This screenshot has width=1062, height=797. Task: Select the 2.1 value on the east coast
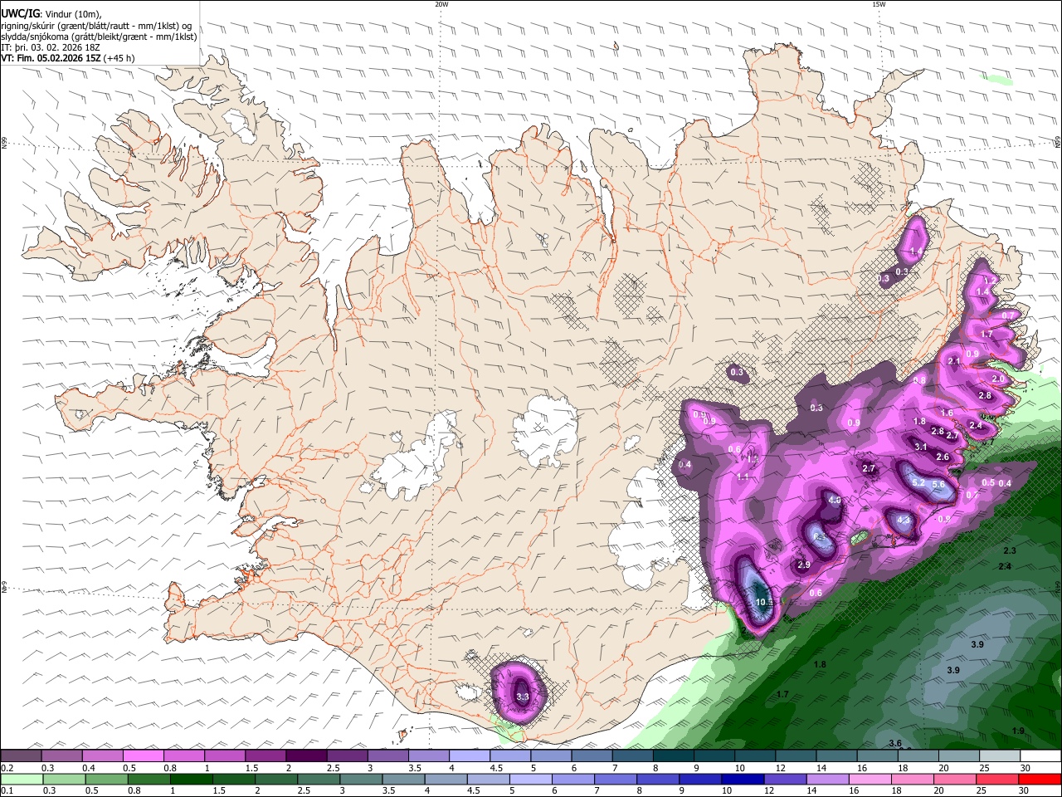point(953,361)
